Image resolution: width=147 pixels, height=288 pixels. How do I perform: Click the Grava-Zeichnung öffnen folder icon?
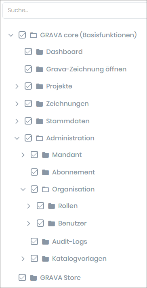[40, 69]
